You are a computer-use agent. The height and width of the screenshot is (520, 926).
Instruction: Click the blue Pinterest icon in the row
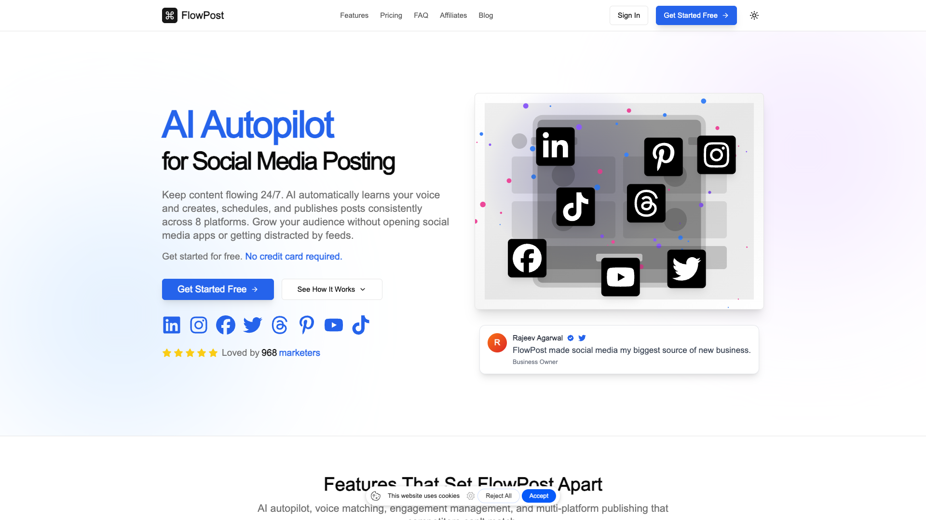tap(307, 325)
